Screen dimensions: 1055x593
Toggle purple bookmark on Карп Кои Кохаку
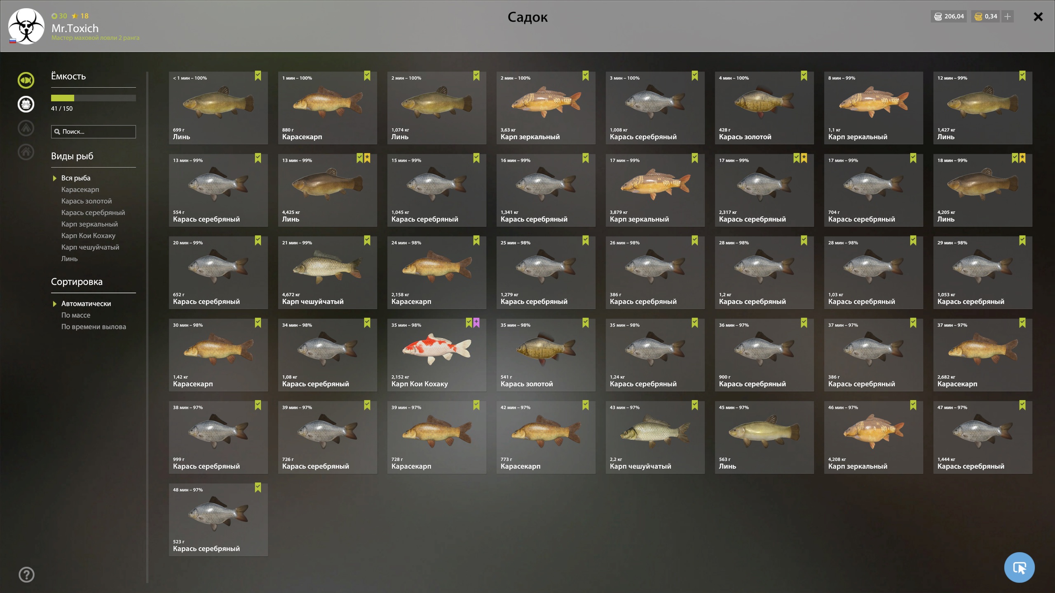476,323
